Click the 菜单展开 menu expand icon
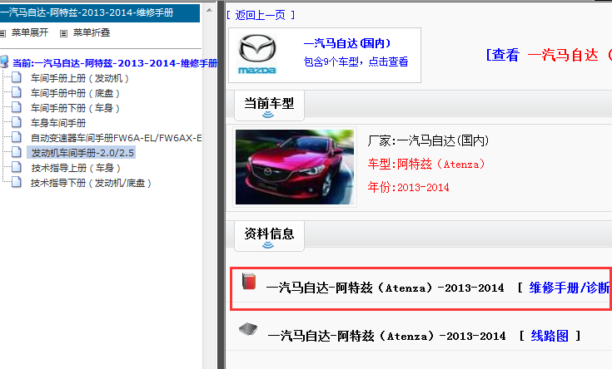Viewport: 612px width, 369px height. (2, 33)
